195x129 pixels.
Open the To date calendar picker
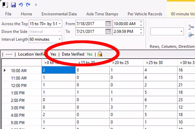[x=108, y=32]
